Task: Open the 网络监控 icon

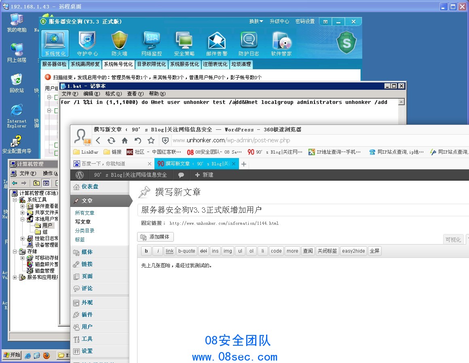Action: tap(152, 43)
